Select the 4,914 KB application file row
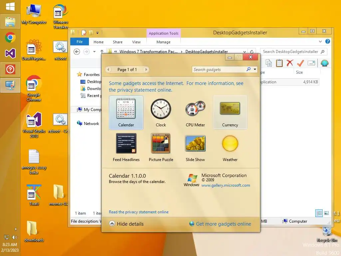 pos(290,82)
